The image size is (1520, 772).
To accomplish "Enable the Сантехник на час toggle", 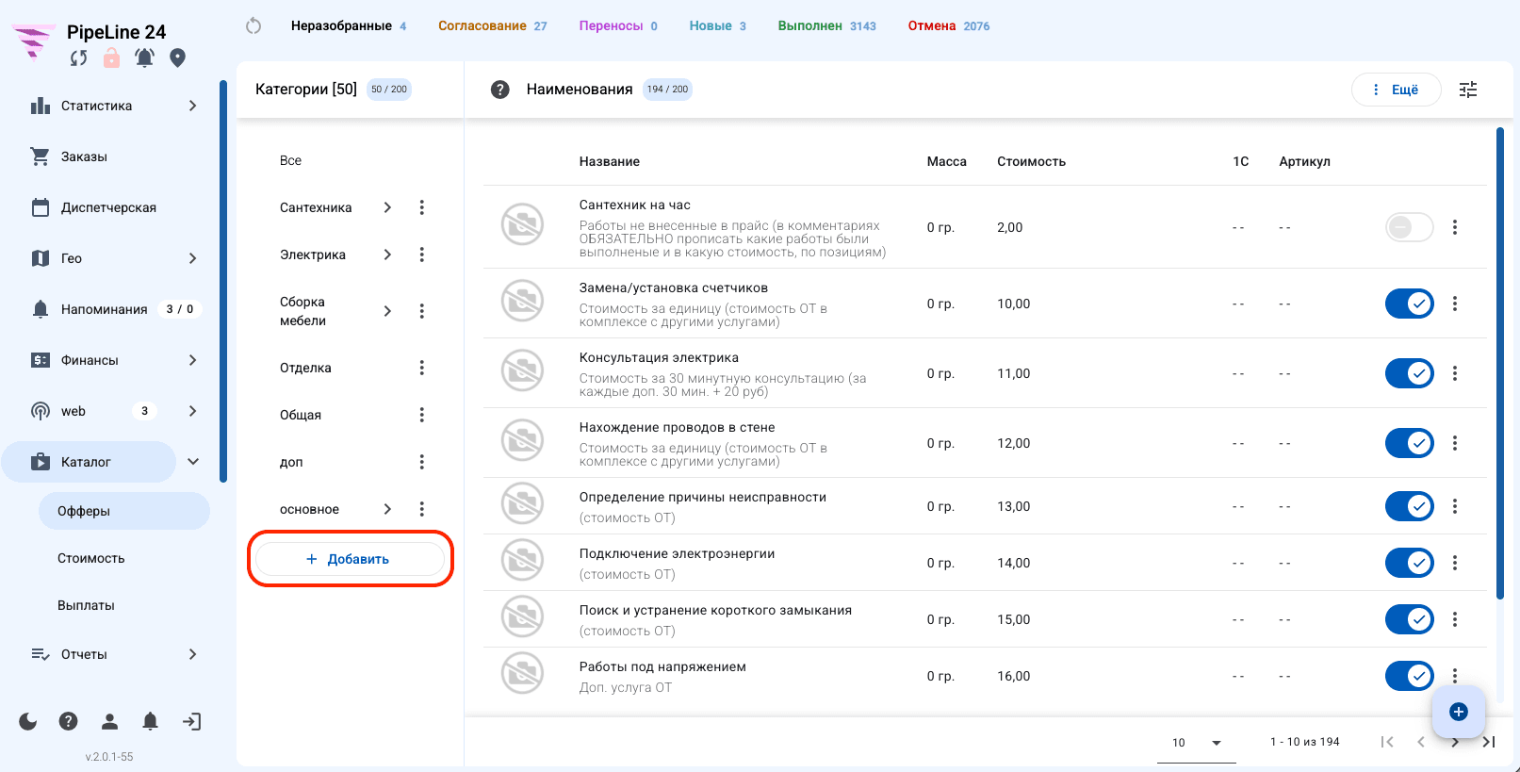I will 1410,227.
